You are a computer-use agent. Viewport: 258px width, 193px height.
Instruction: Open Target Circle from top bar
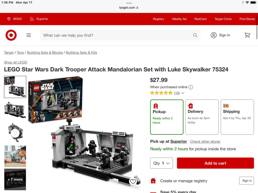click(223, 19)
